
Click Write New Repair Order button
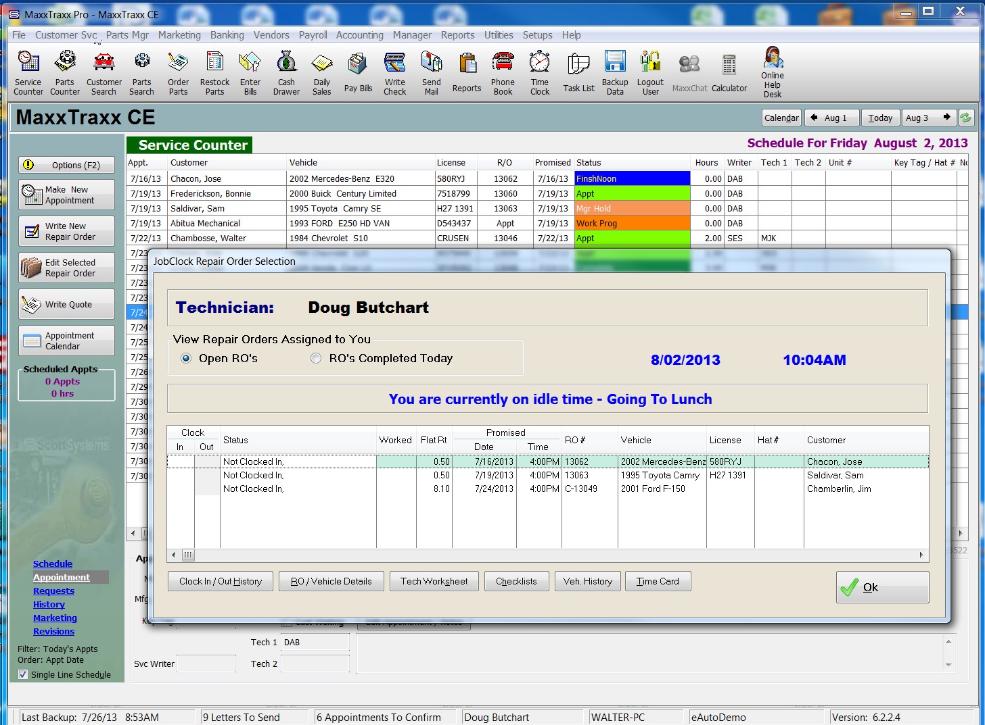click(x=66, y=231)
